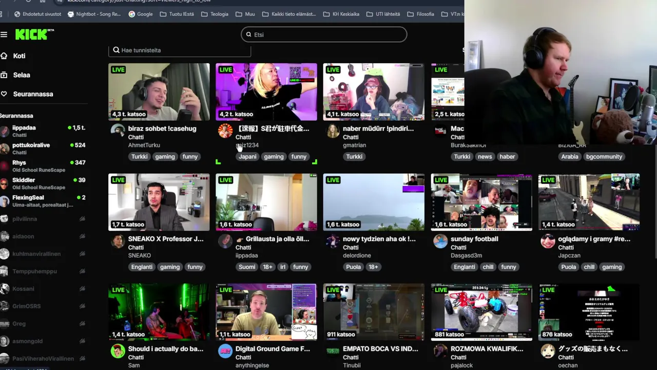The image size is (657, 370).
Task: Open stream title Should I actually do ba...
Action: pyautogui.click(x=165, y=349)
